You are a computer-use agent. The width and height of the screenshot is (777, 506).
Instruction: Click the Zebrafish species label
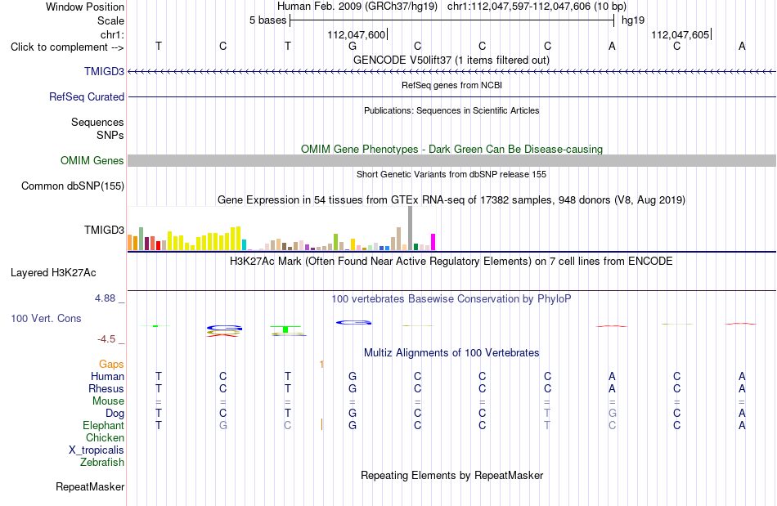(102, 462)
